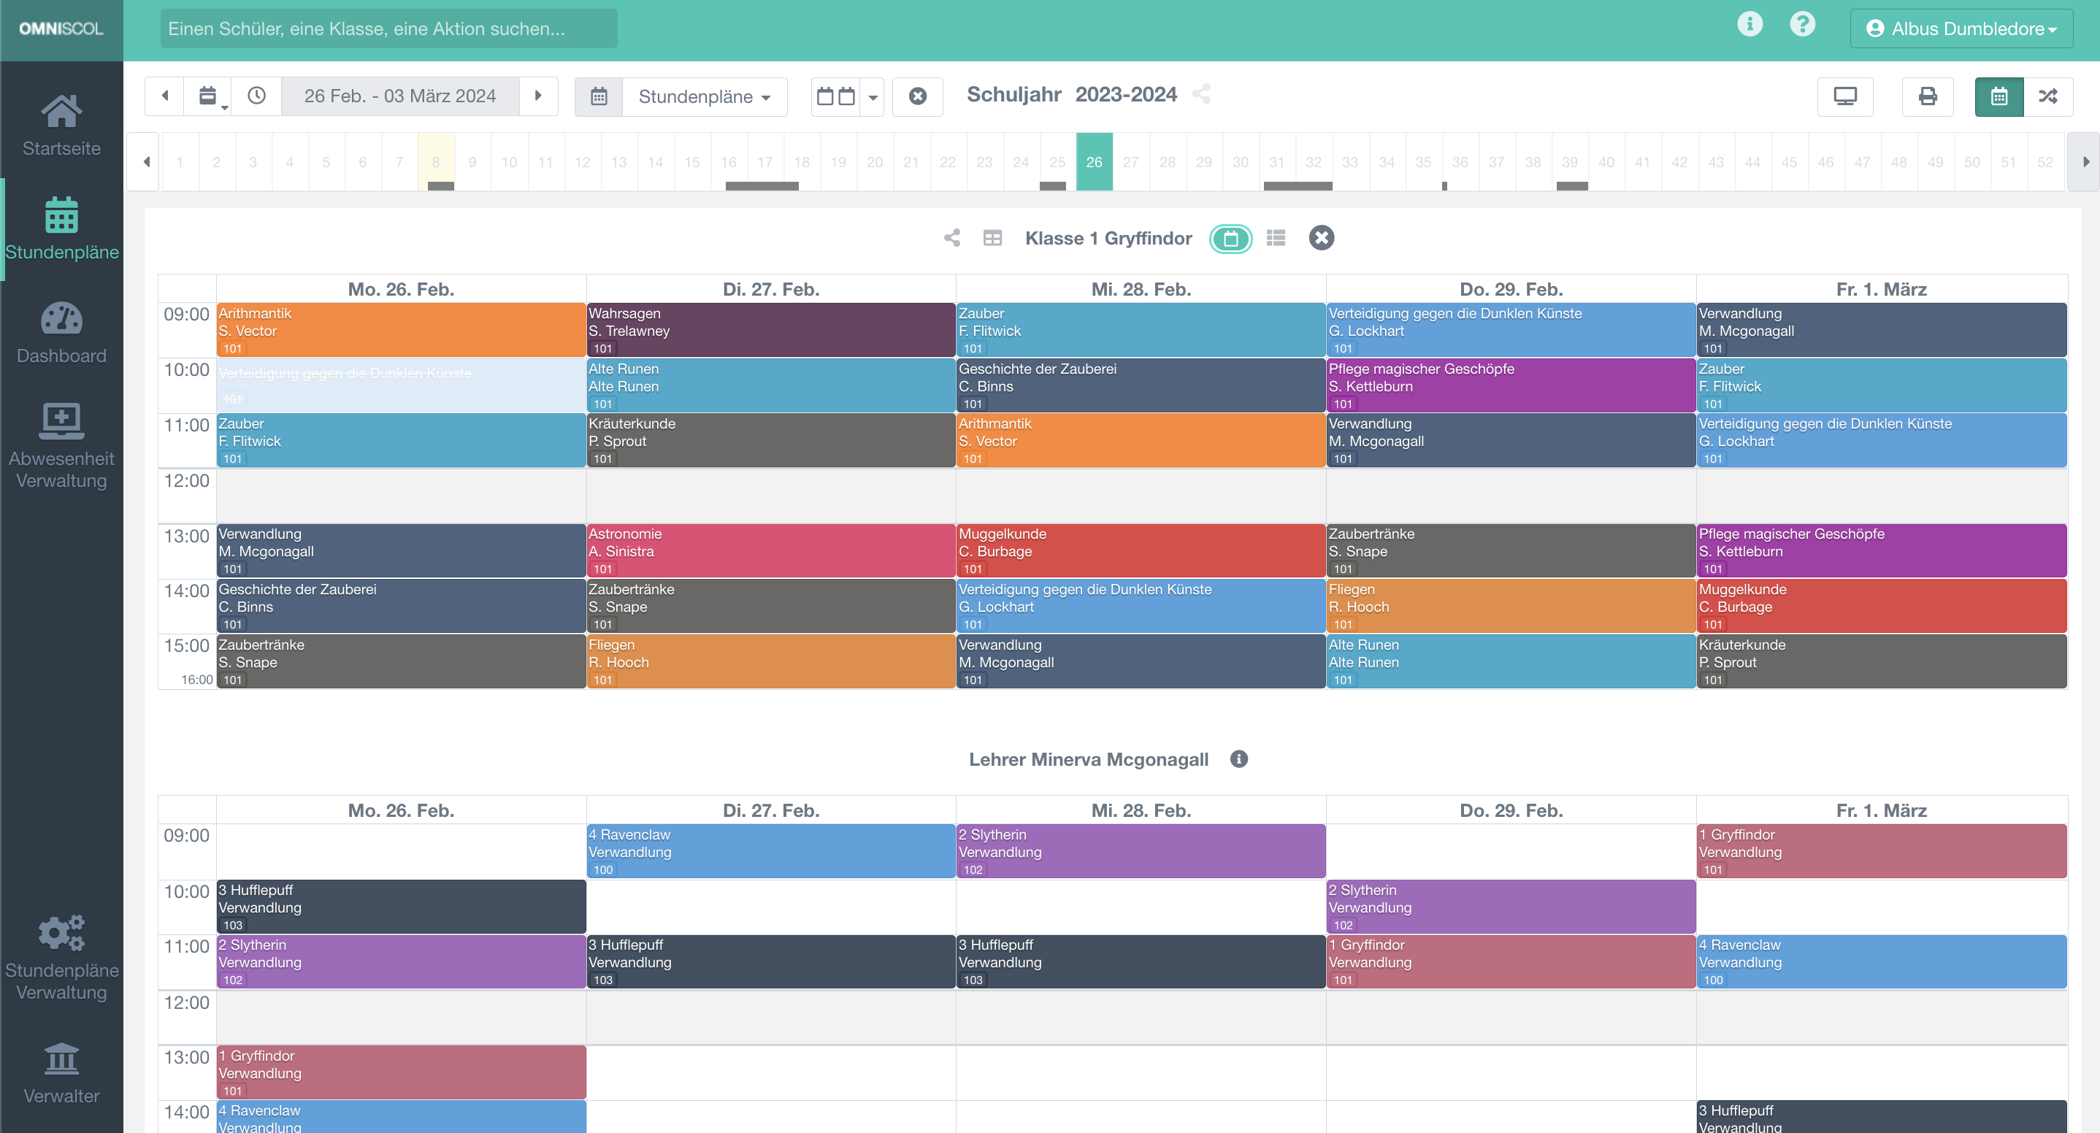2100x1133 pixels.
Task: Click the clock icon in date toolbar
Action: 257,96
